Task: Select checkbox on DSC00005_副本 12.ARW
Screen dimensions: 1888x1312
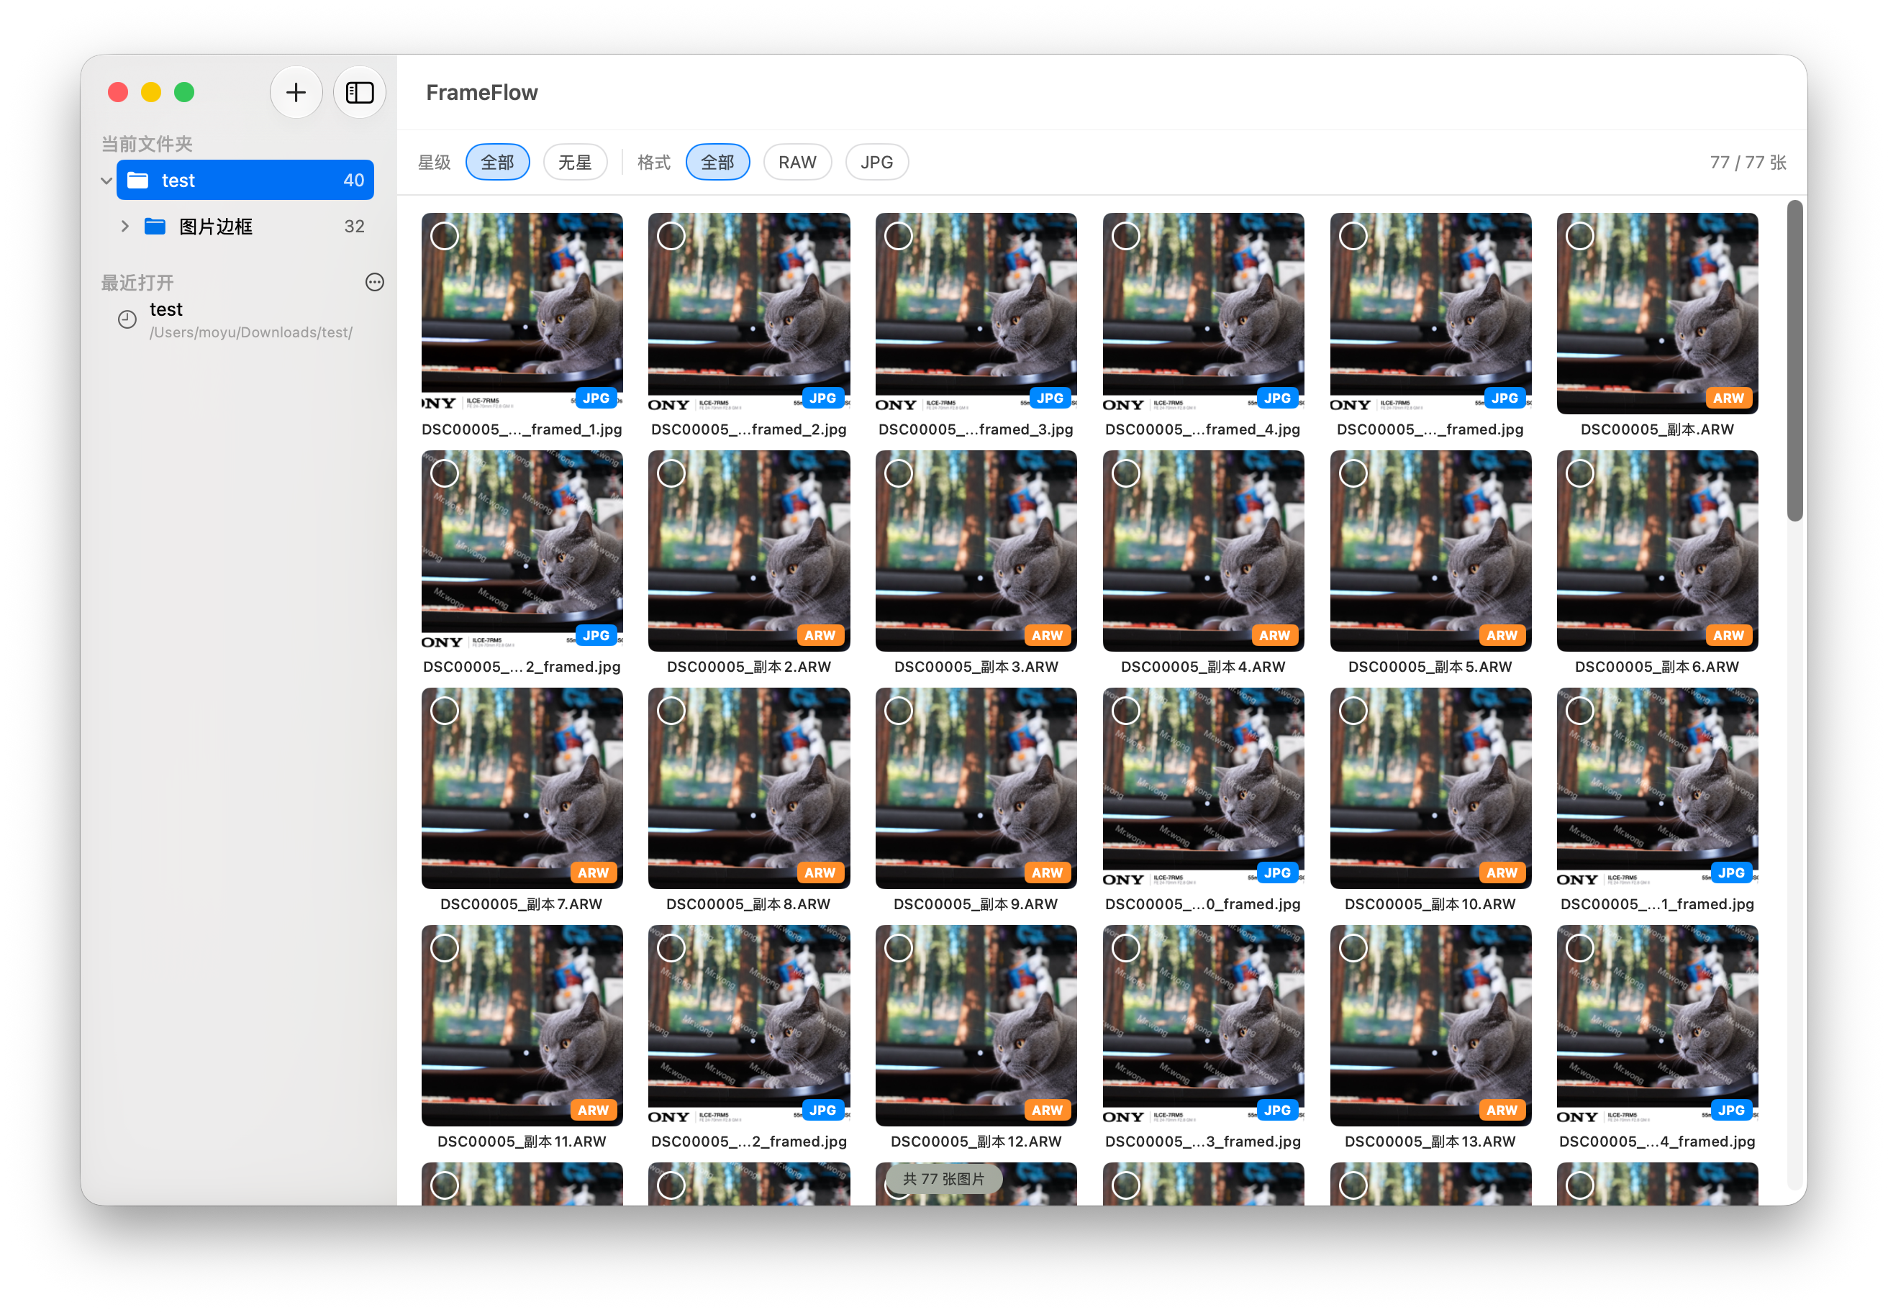Action: (x=899, y=948)
